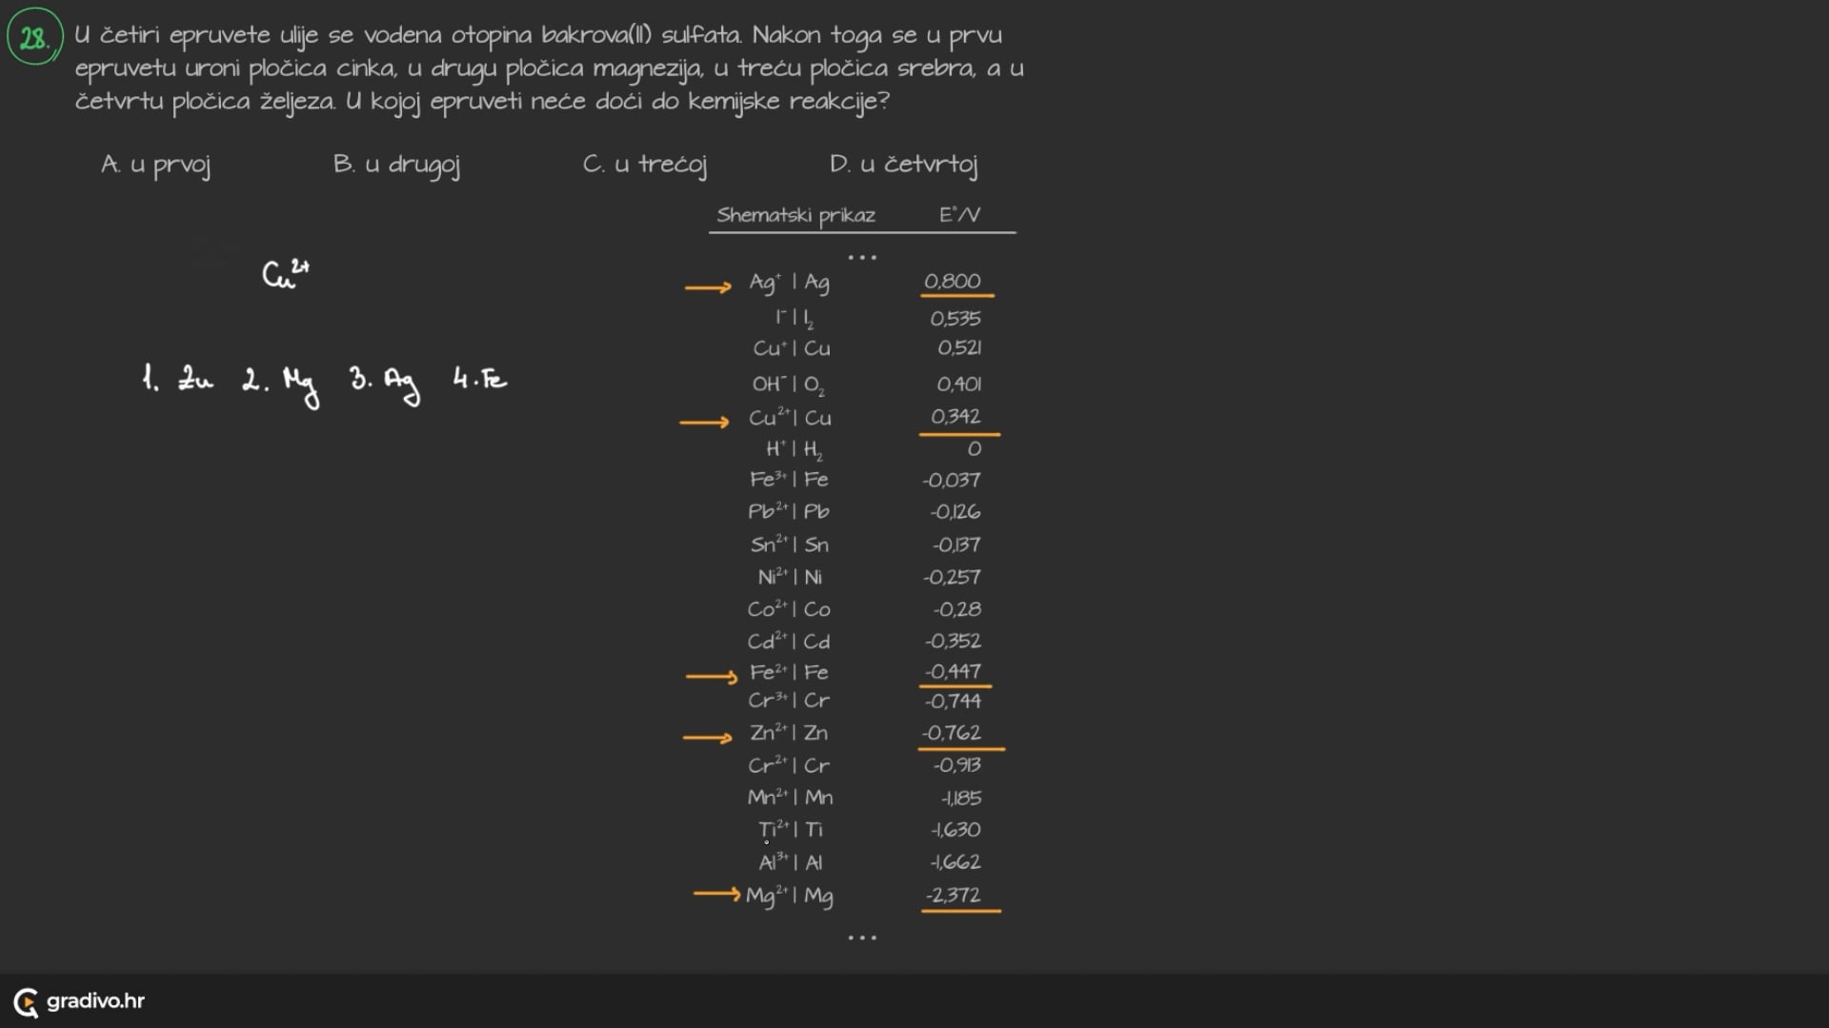This screenshot has width=1829, height=1028.
Task: Select answer B. u drugoj
Action: [x=396, y=165]
